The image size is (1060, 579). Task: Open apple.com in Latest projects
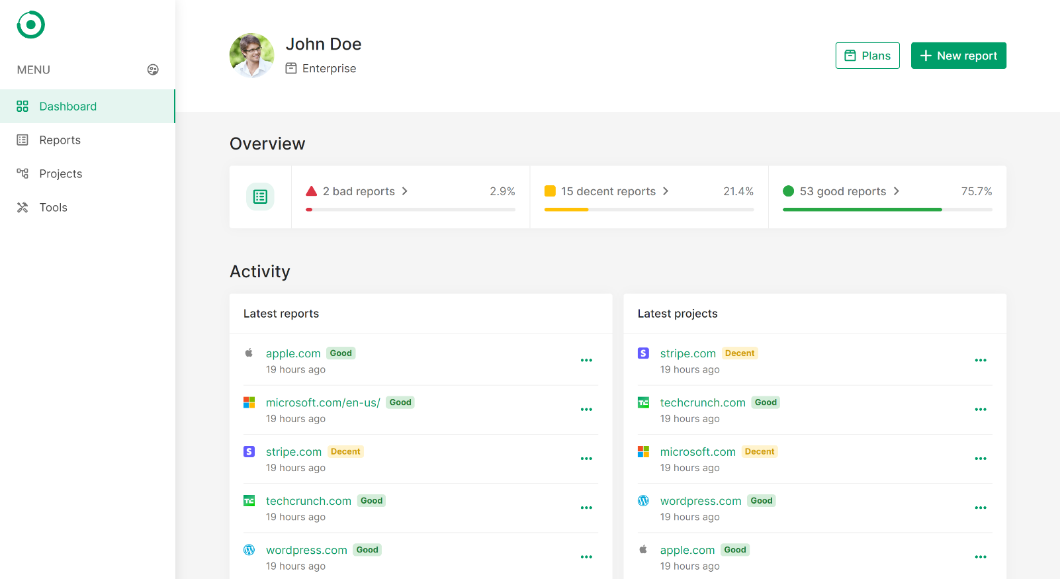click(687, 550)
